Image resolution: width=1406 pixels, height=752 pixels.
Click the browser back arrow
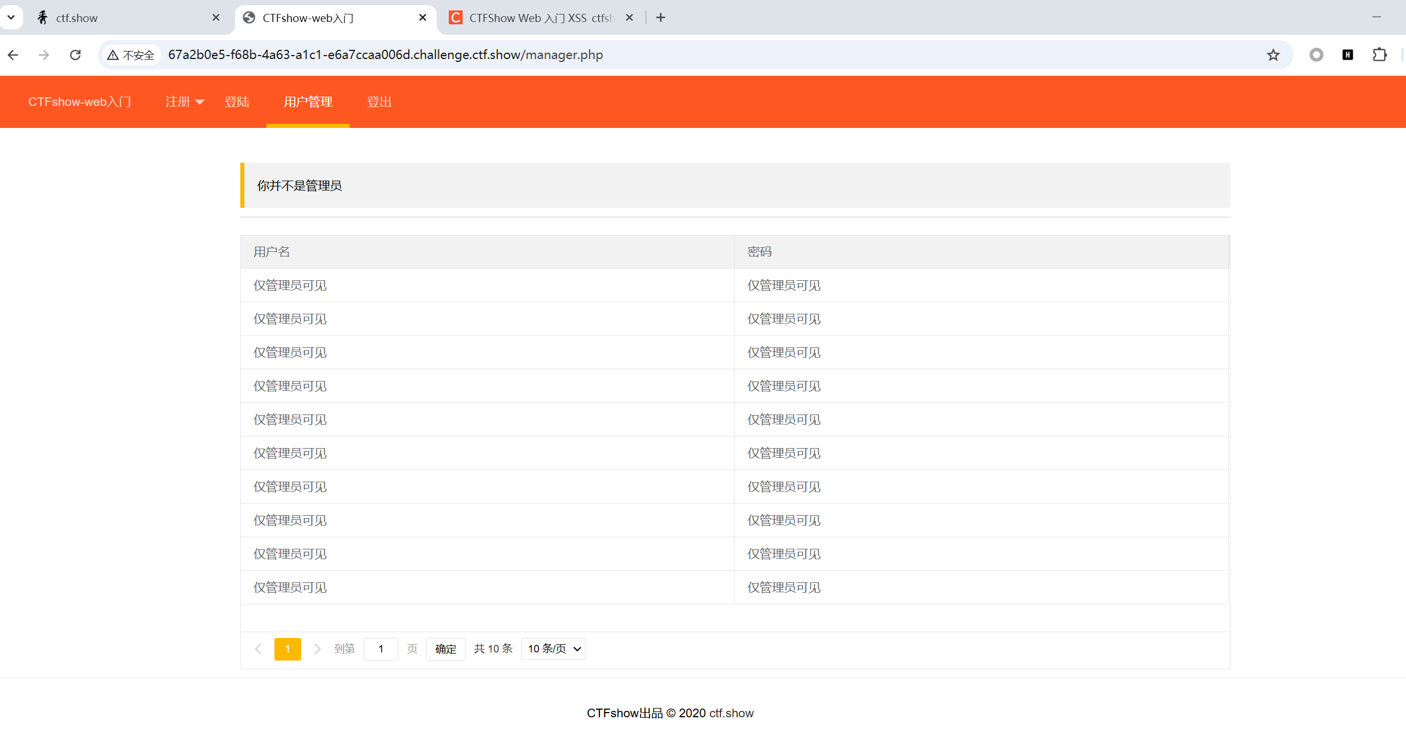13,55
